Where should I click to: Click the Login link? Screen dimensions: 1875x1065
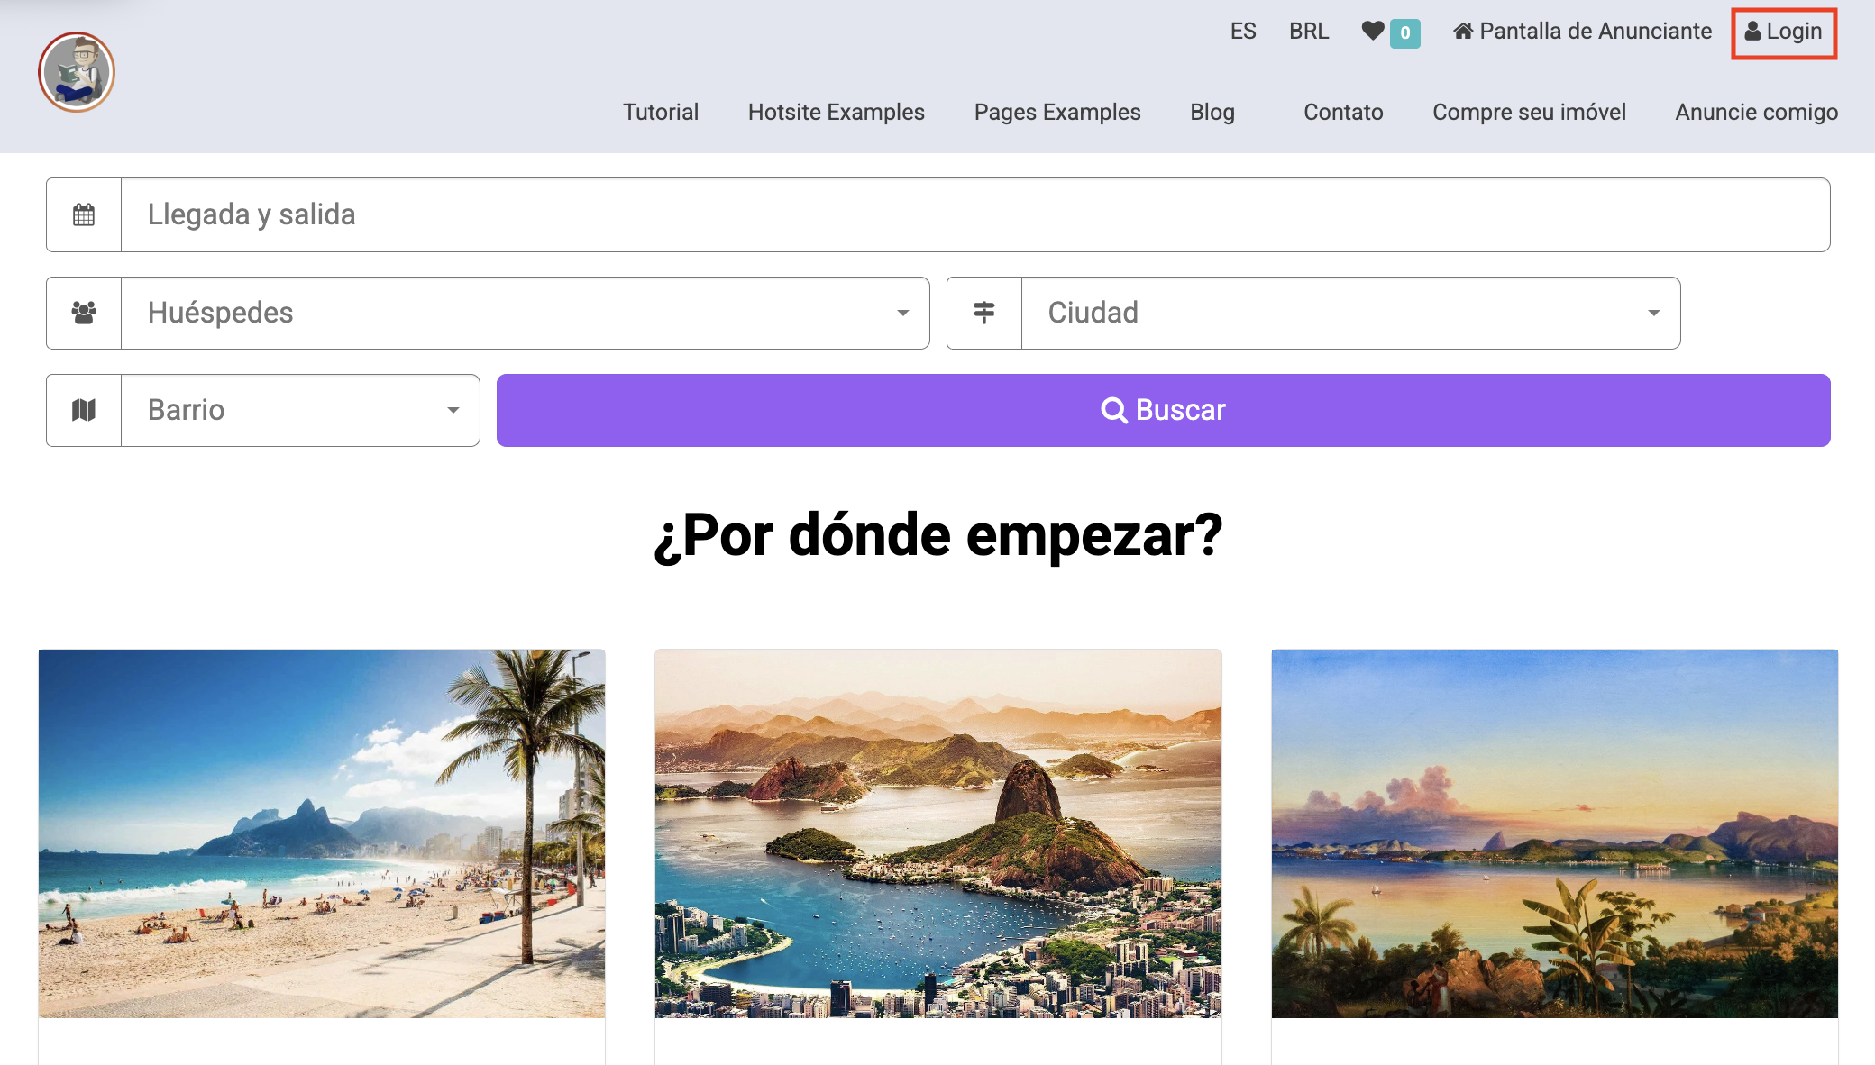coord(1784,32)
